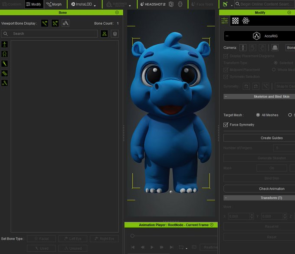The width and height of the screenshot is (295, 254).
Task: Click the Bind Skin button
Action: (x=259, y=178)
